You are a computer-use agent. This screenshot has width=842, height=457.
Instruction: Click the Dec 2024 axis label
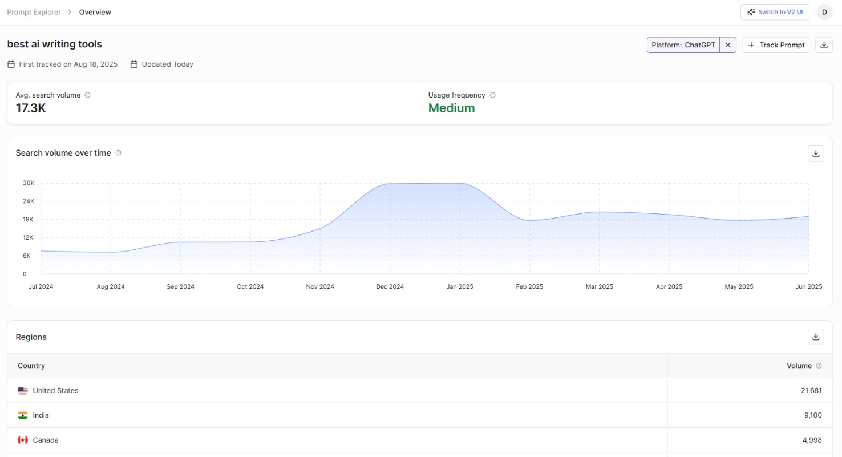point(390,287)
